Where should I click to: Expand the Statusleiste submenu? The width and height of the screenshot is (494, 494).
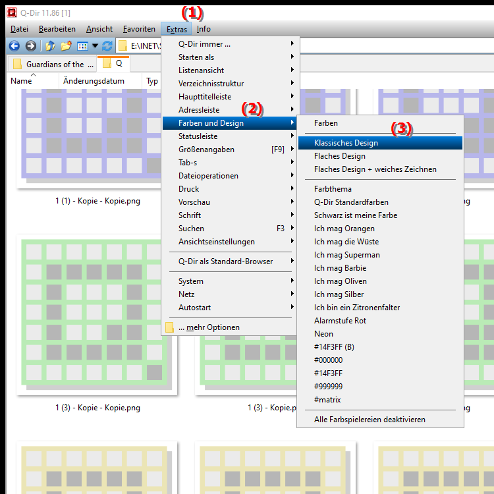click(x=229, y=136)
